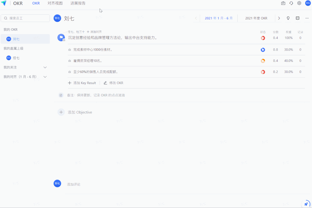The width and height of the screenshot is (312, 208).
Task: Open the more options ellipsis menu
Action: (307, 18)
